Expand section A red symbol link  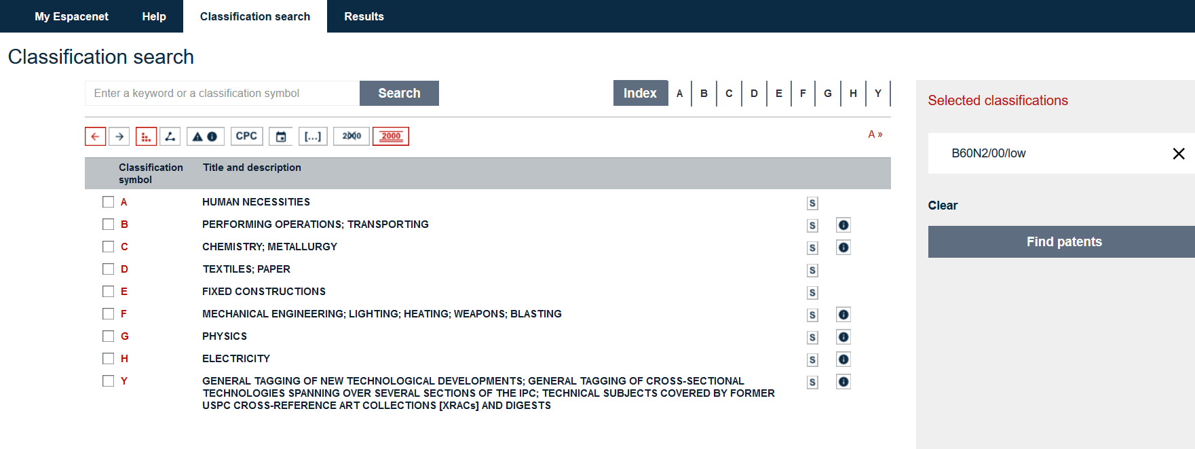[124, 202]
